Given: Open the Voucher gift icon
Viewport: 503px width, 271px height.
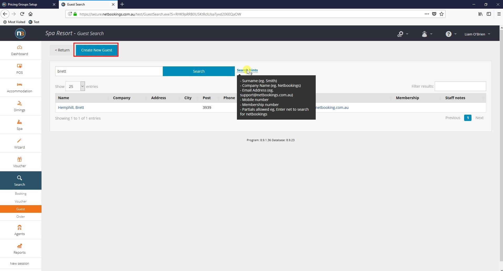Looking at the screenshot, I should 19,159.
